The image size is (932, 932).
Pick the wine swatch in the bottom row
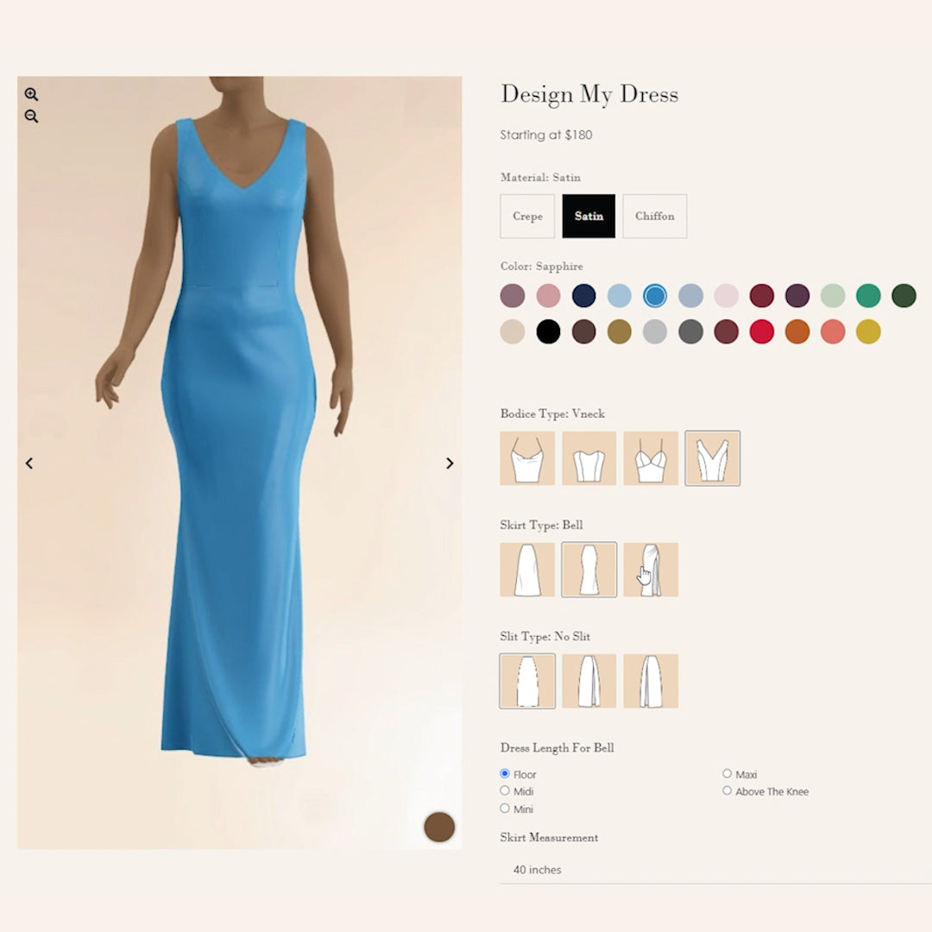727,331
